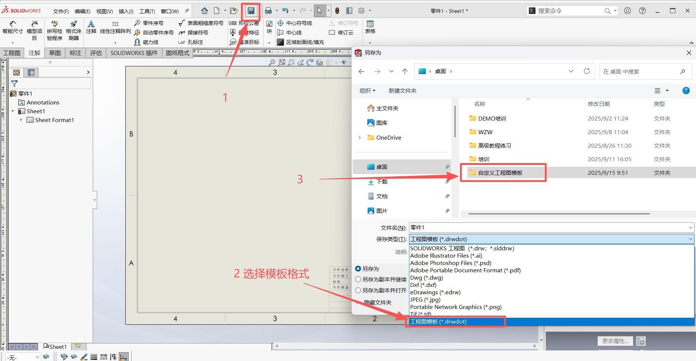Screen dimensions: 696x361
Task: Click the Blocks (块) tool
Action: pyautogui.click(x=269, y=27)
